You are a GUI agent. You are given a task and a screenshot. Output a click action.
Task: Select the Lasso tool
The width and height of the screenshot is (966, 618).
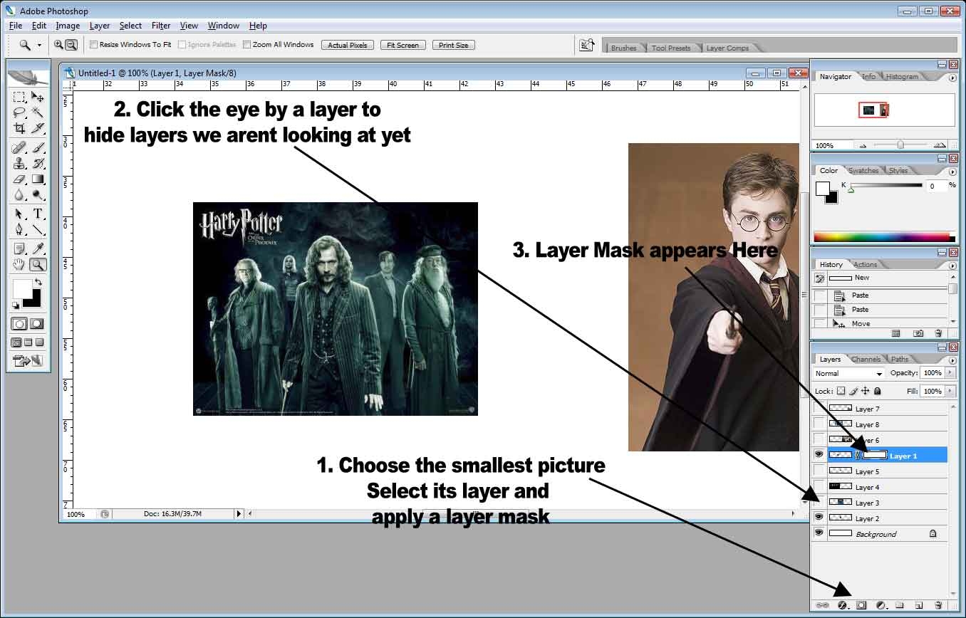tap(20, 112)
